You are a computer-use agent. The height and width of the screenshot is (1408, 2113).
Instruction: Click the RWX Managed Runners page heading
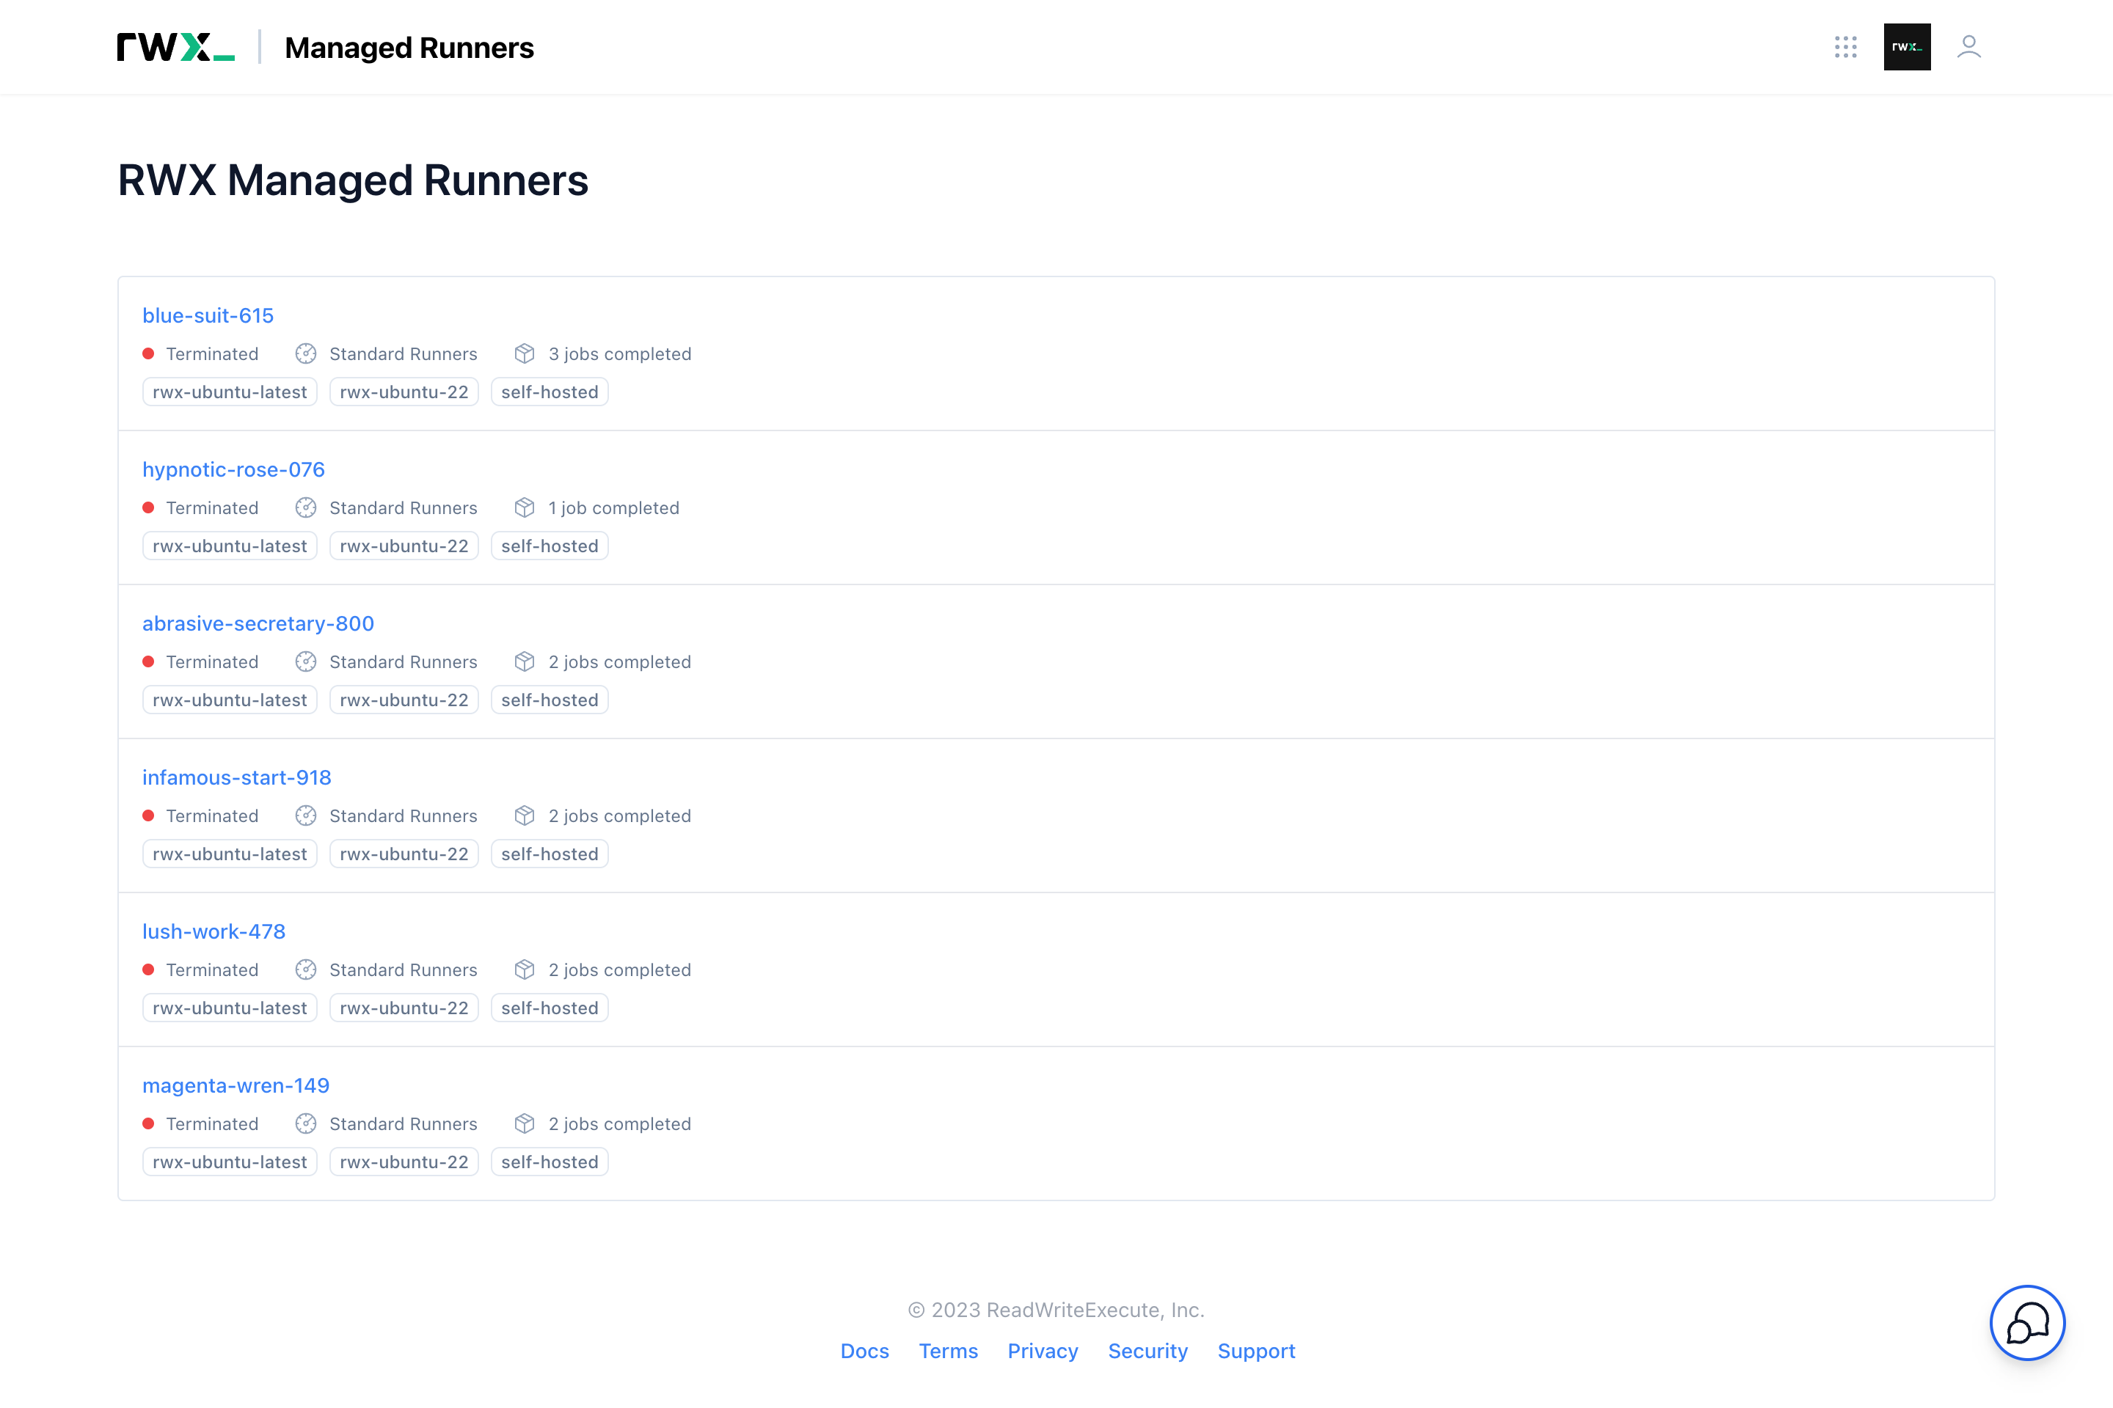(353, 180)
